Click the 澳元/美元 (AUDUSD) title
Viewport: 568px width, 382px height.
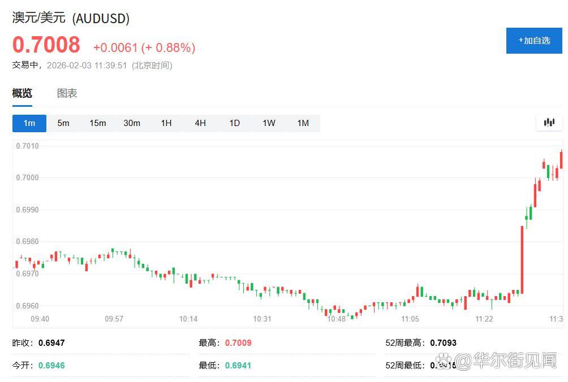click(71, 19)
